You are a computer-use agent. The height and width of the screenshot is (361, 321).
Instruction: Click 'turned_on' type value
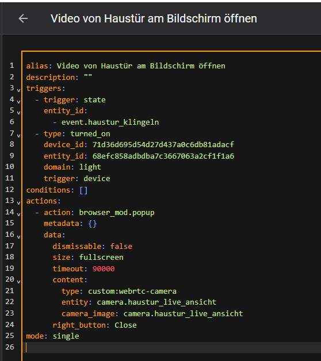point(90,134)
